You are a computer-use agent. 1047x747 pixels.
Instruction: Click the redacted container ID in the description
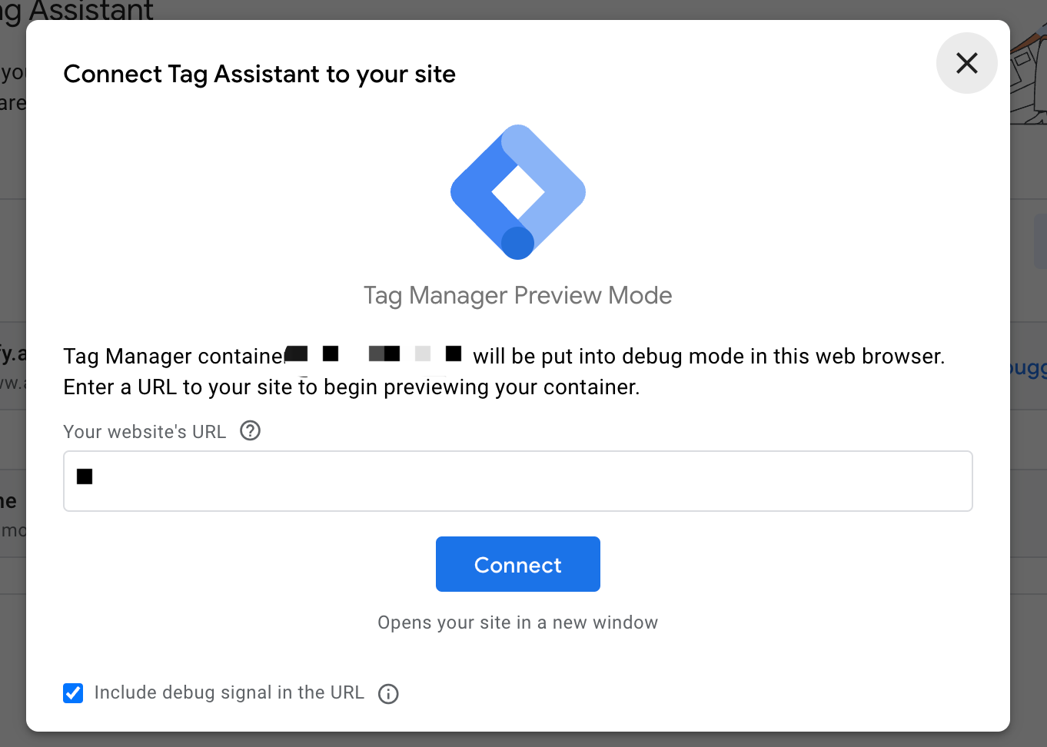(x=375, y=354)
